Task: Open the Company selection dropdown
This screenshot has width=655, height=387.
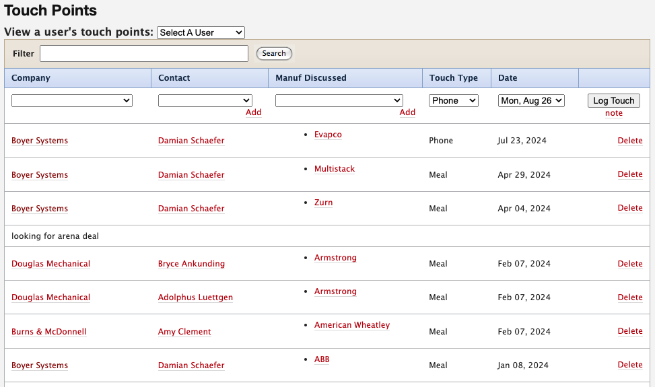Action: coord(72,100)
